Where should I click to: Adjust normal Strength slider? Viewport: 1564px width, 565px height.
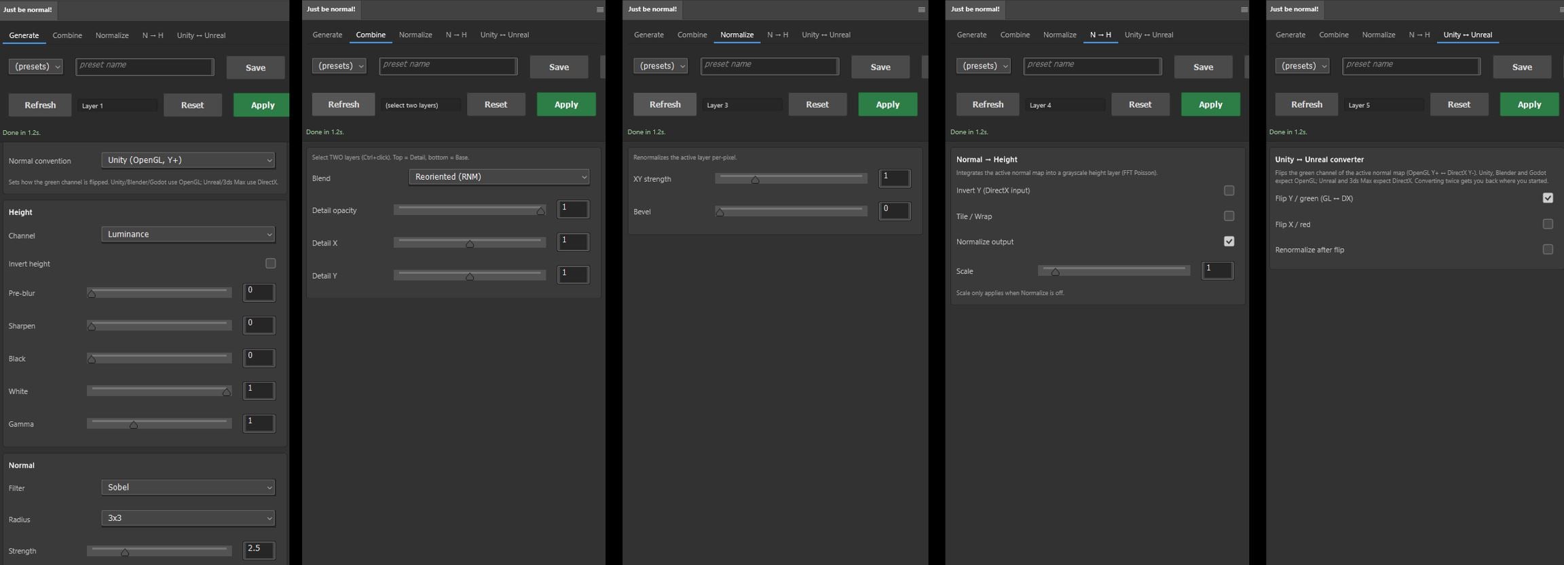coord(160,551)
